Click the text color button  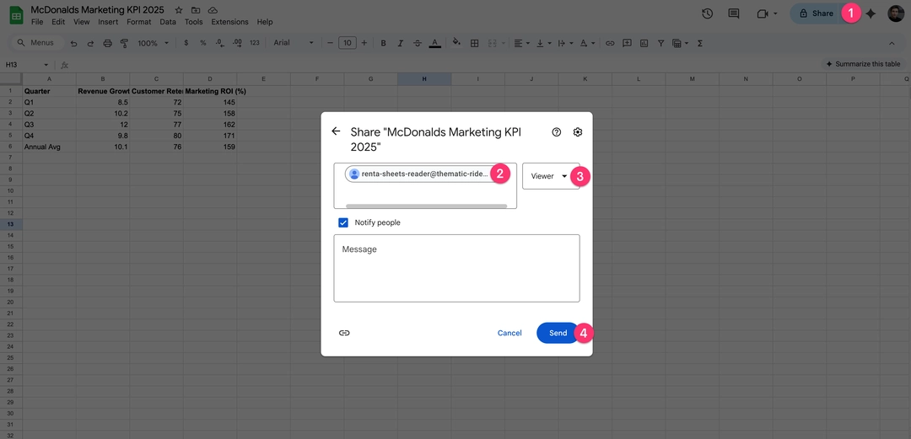point(434,43)
